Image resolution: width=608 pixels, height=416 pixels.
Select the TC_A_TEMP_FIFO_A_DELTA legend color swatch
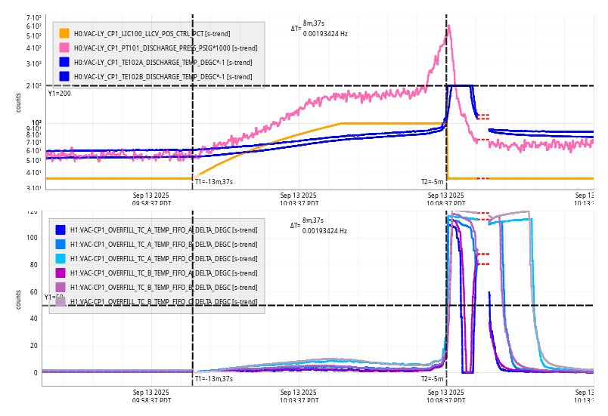[60, 230]
